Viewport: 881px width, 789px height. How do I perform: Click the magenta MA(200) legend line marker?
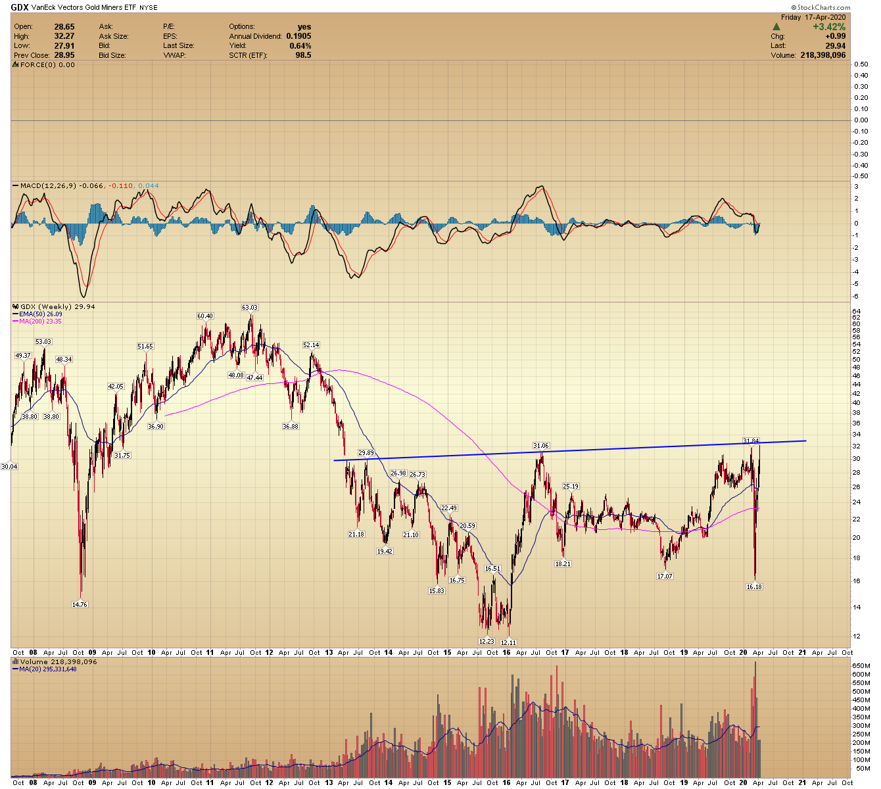coord(16,322)
